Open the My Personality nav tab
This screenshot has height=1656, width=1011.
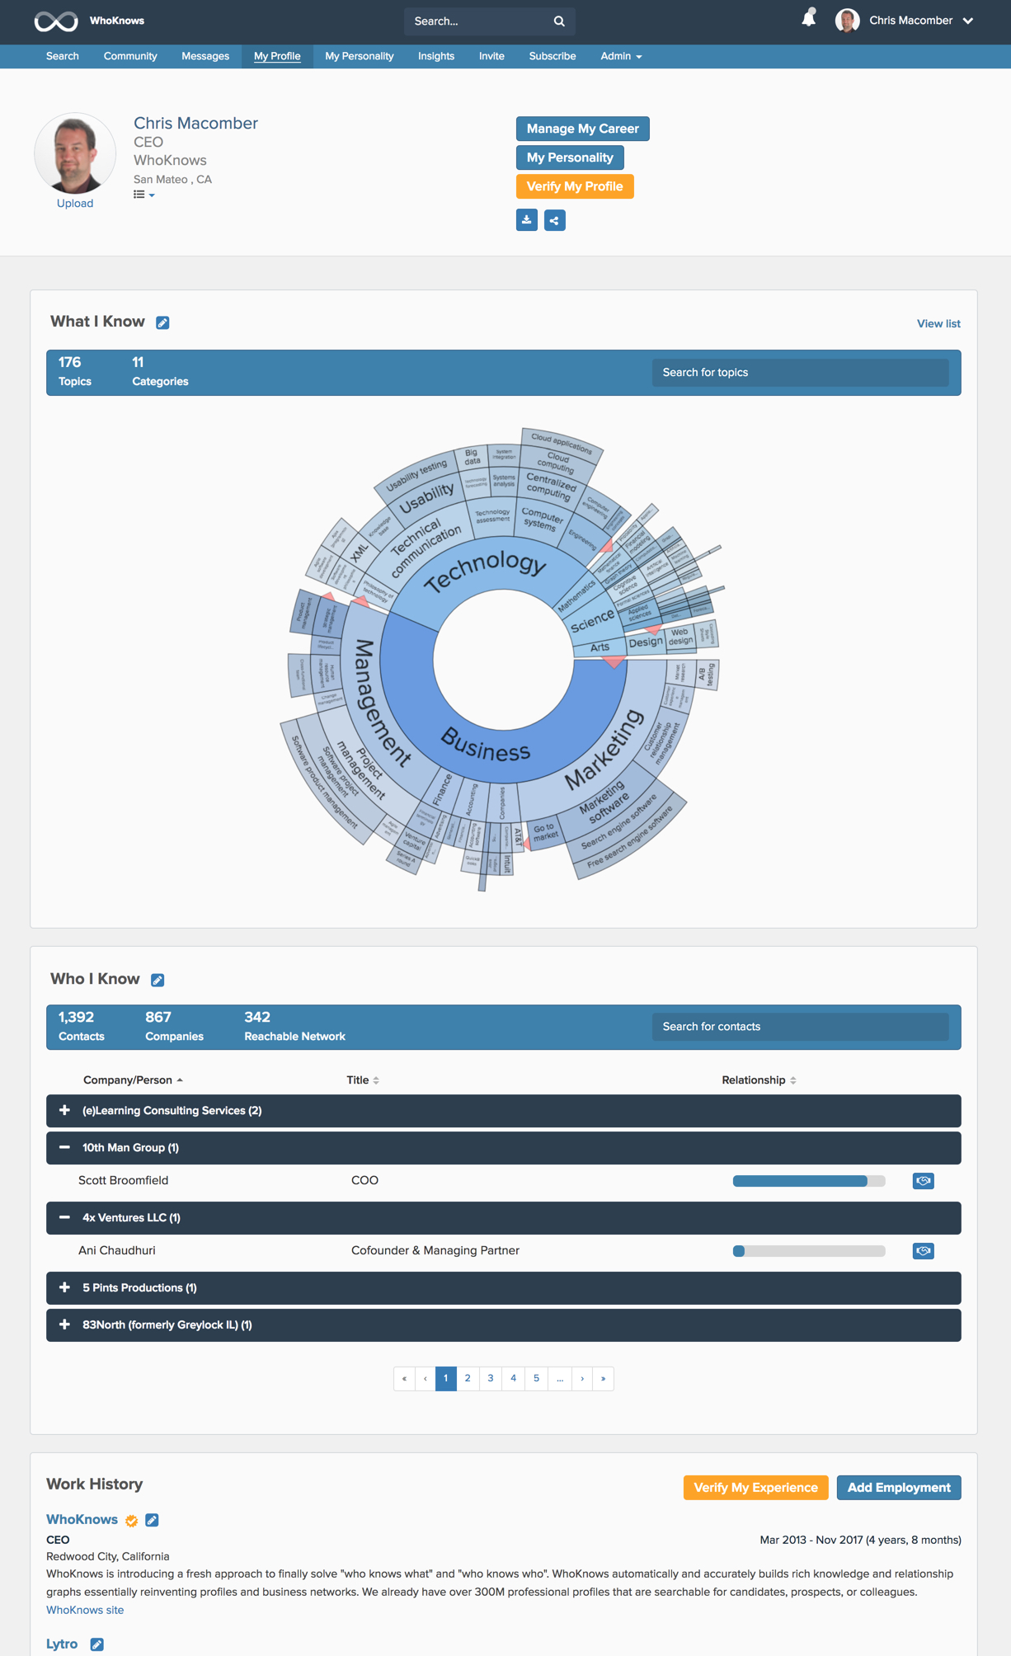pyautogui.click(x=360, y=56)
